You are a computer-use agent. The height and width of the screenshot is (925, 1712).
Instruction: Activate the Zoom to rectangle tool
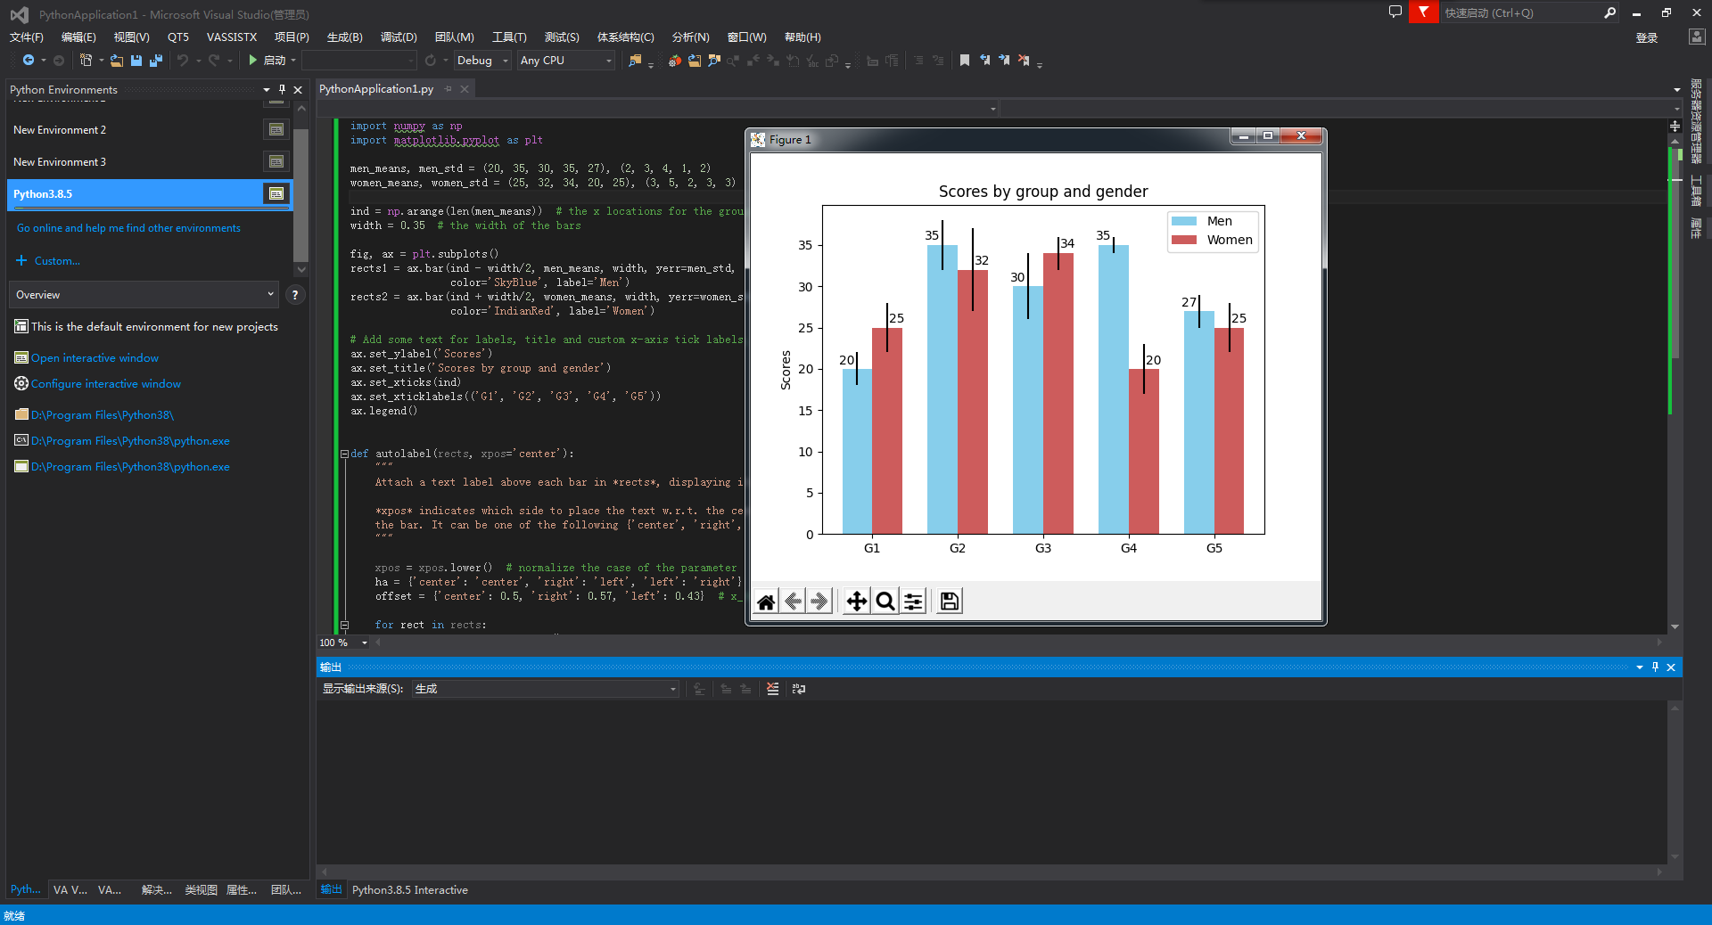(x=884, y=601)
